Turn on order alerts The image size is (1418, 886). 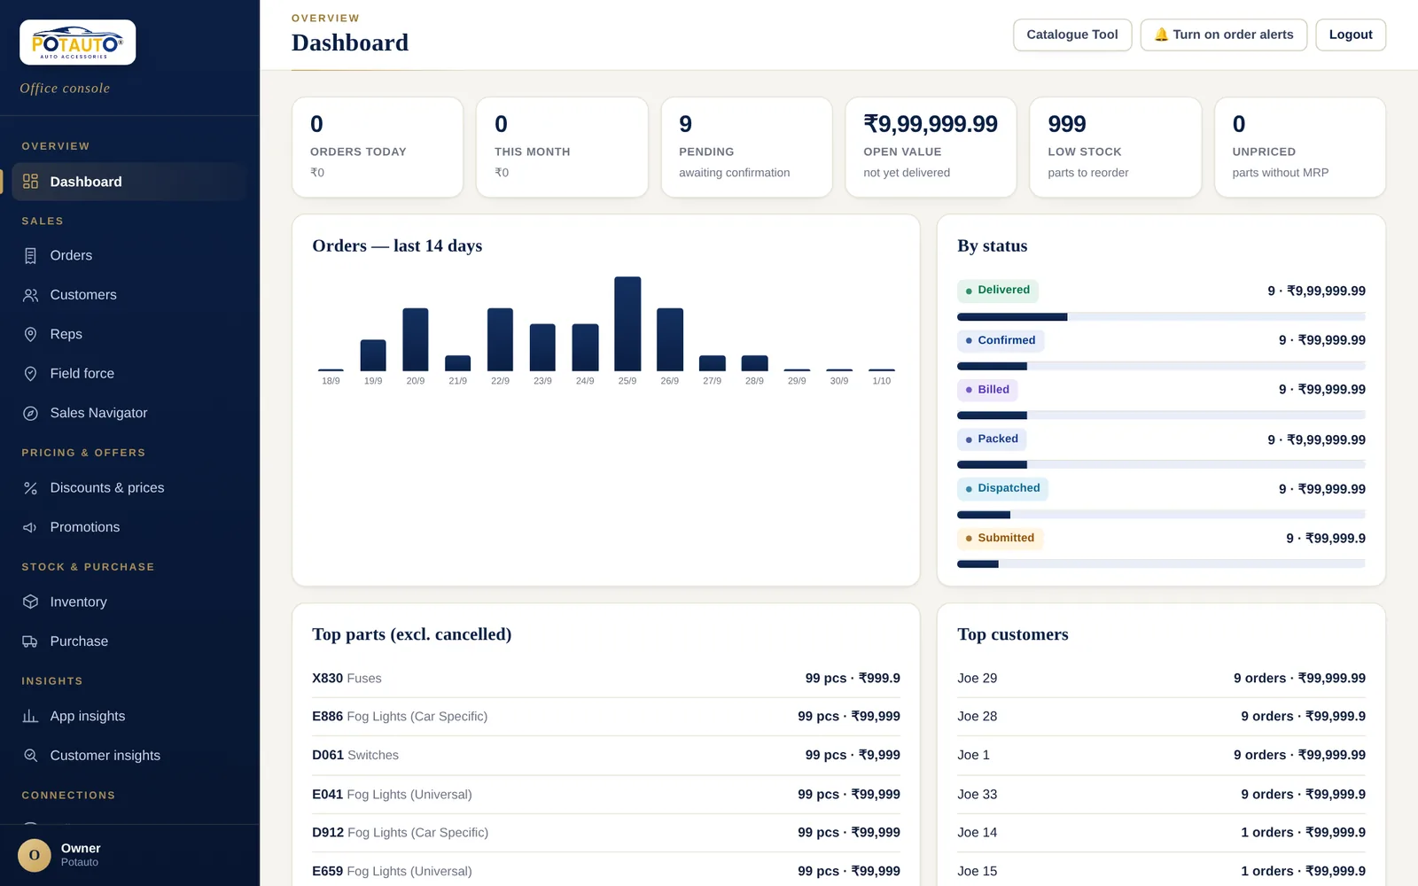[x=1223, y=35]
